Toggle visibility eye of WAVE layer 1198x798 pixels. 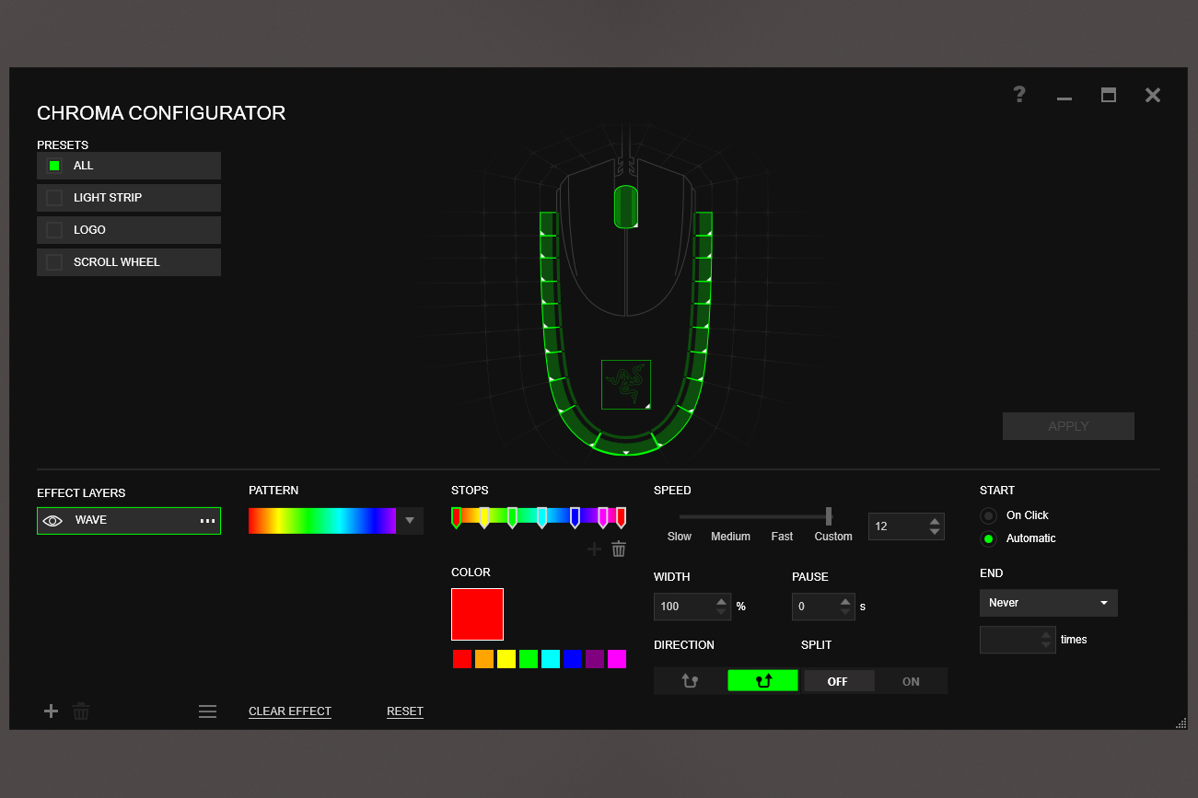[x=52, y=521]
